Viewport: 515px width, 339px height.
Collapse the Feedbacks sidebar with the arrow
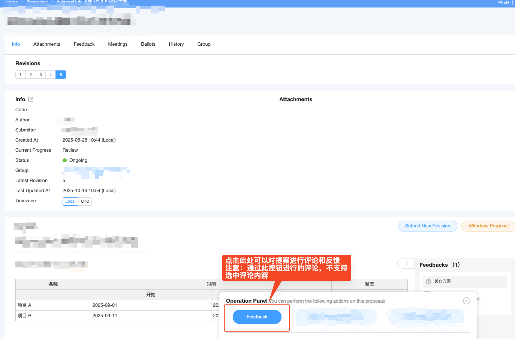tap(406, 263)
